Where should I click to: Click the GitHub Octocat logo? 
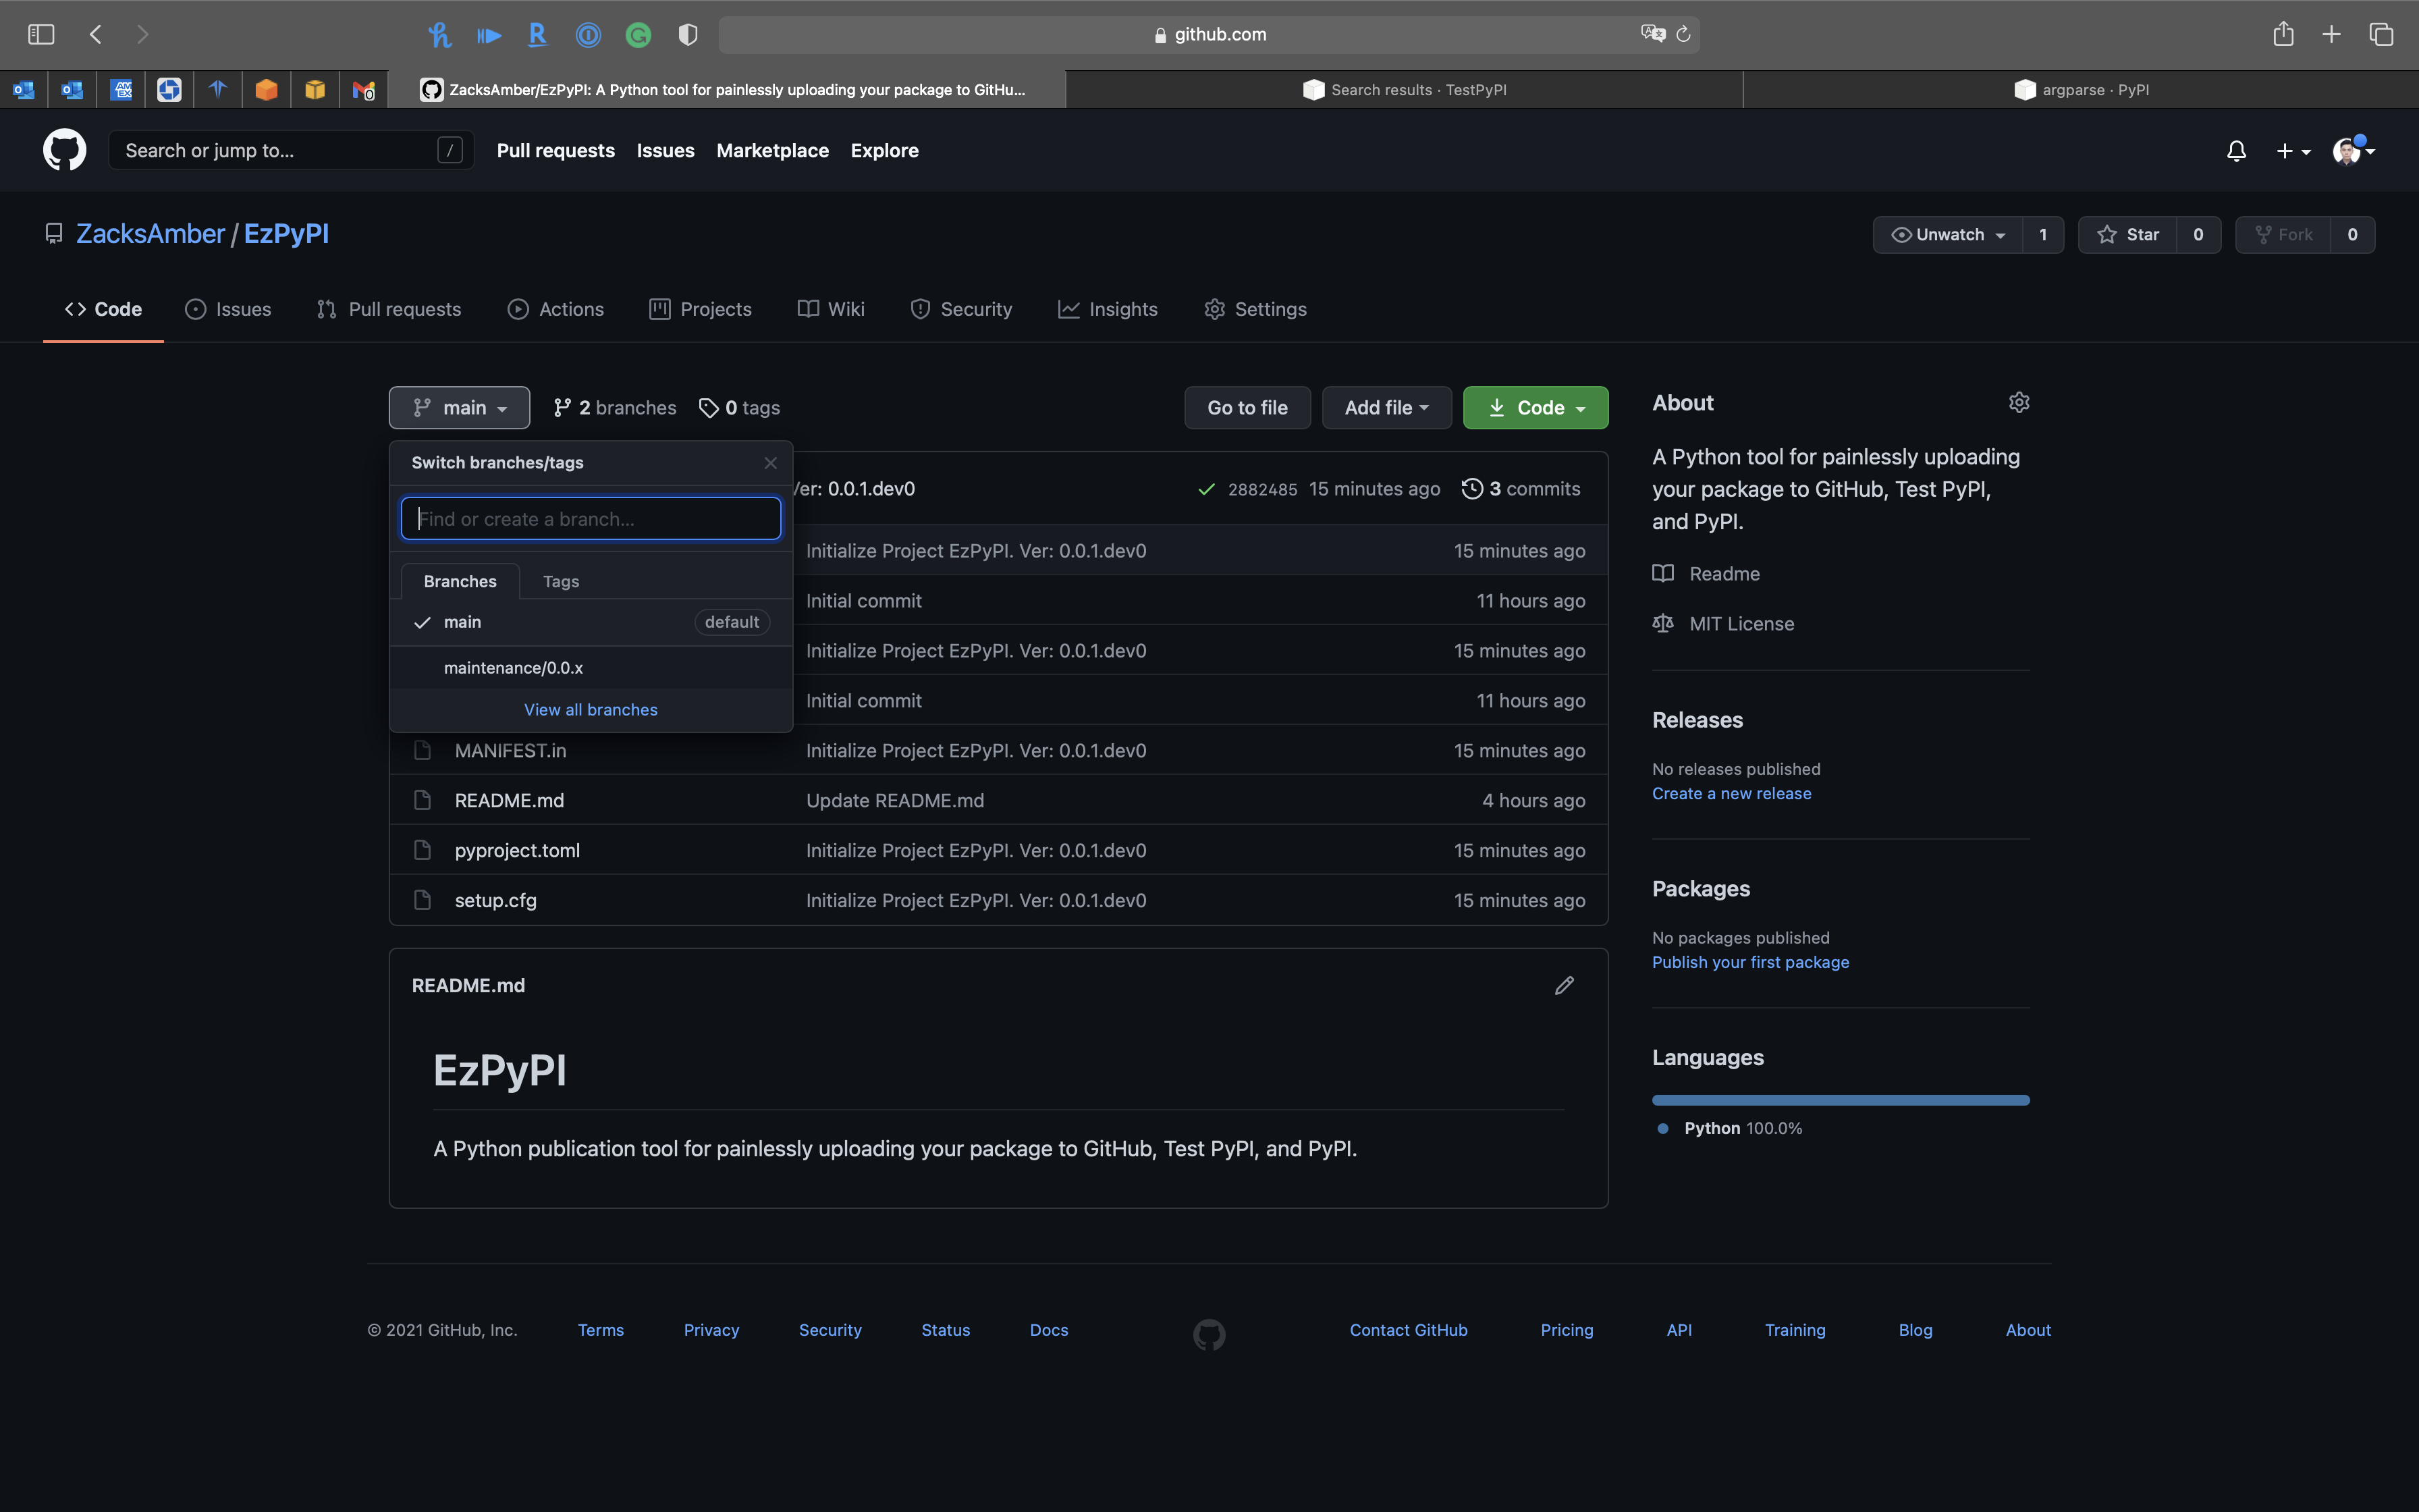(64, 150)
